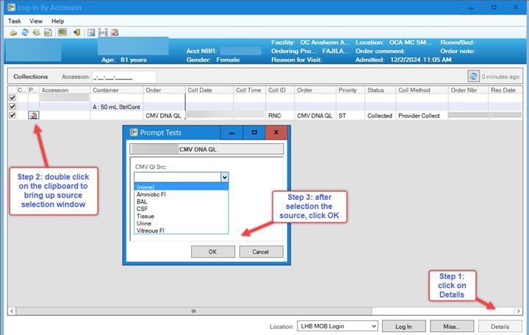The width and height of the screenshot is (529, 335).
Task: Open the Location LHB MOB Login dropdown
Action: click(373, 325)
